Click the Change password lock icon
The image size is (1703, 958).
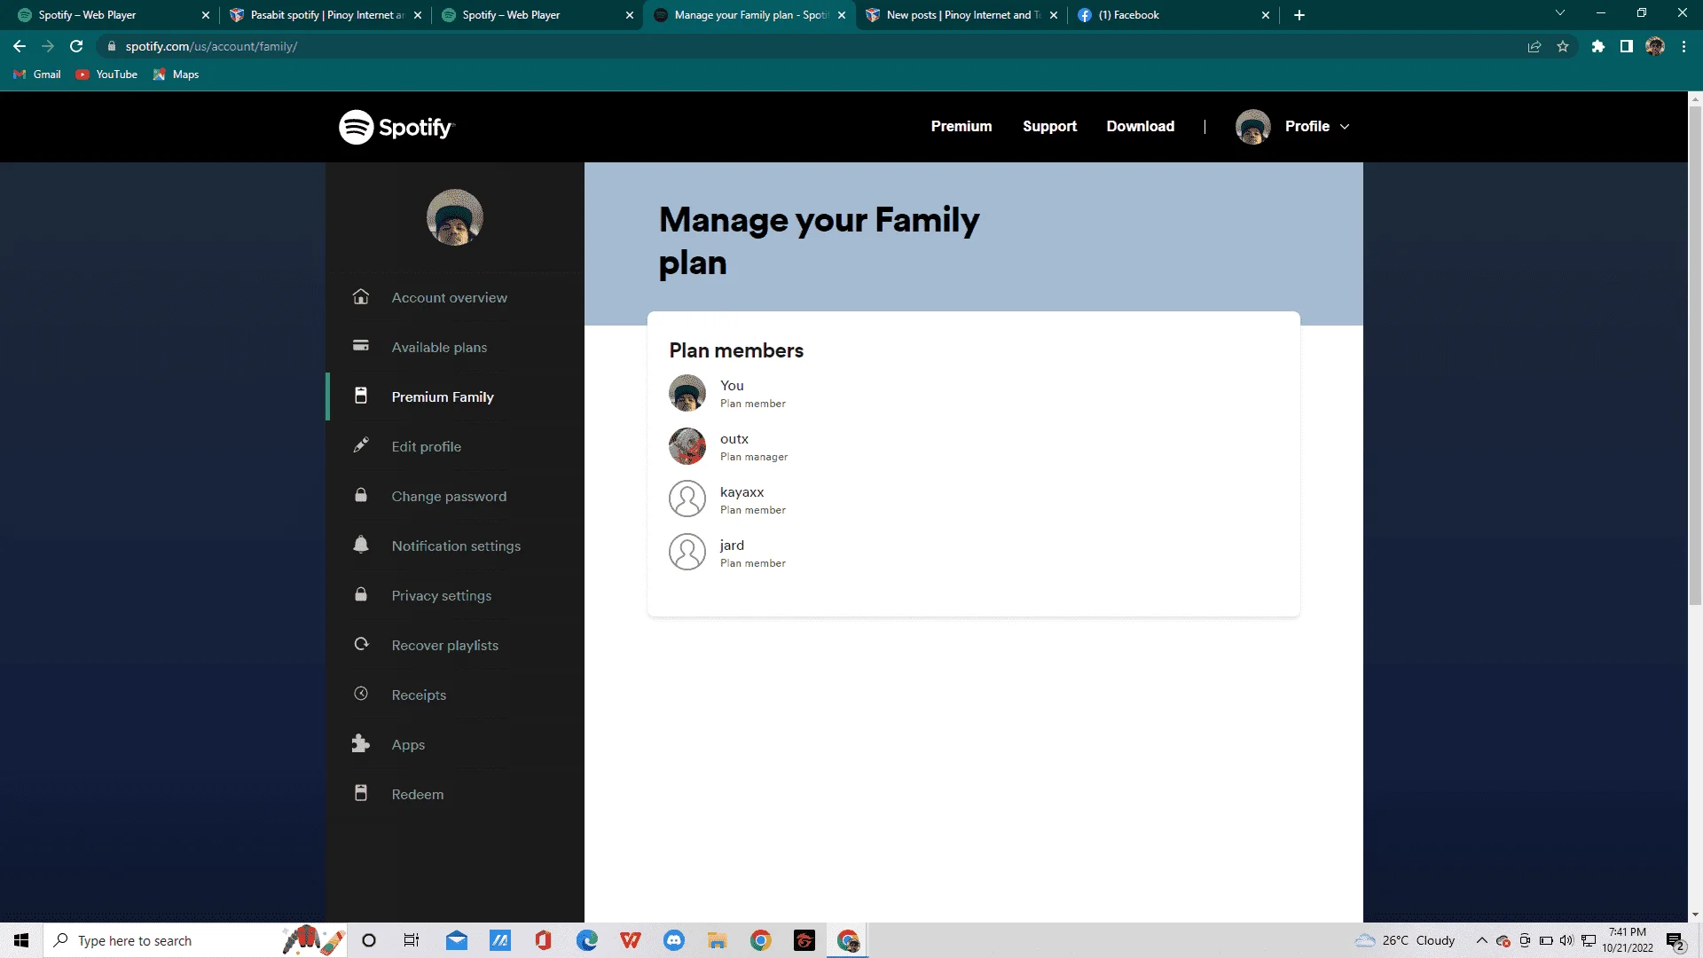(x=361, y=495)
